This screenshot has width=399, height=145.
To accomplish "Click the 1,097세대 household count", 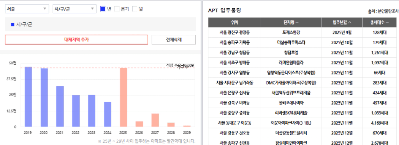I will pos(380,63).
